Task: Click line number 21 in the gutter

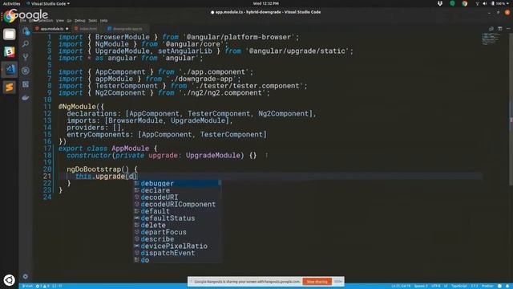Action: click(47, 177)
